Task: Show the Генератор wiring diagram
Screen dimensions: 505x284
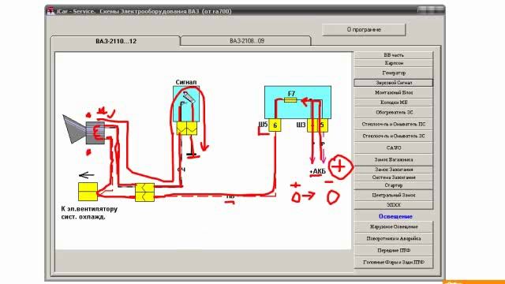Action: tap(394, 73)
